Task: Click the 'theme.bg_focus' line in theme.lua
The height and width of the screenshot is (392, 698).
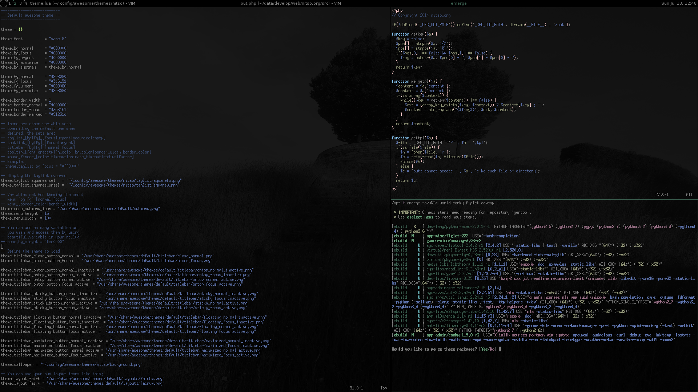Action: point(35,53)
